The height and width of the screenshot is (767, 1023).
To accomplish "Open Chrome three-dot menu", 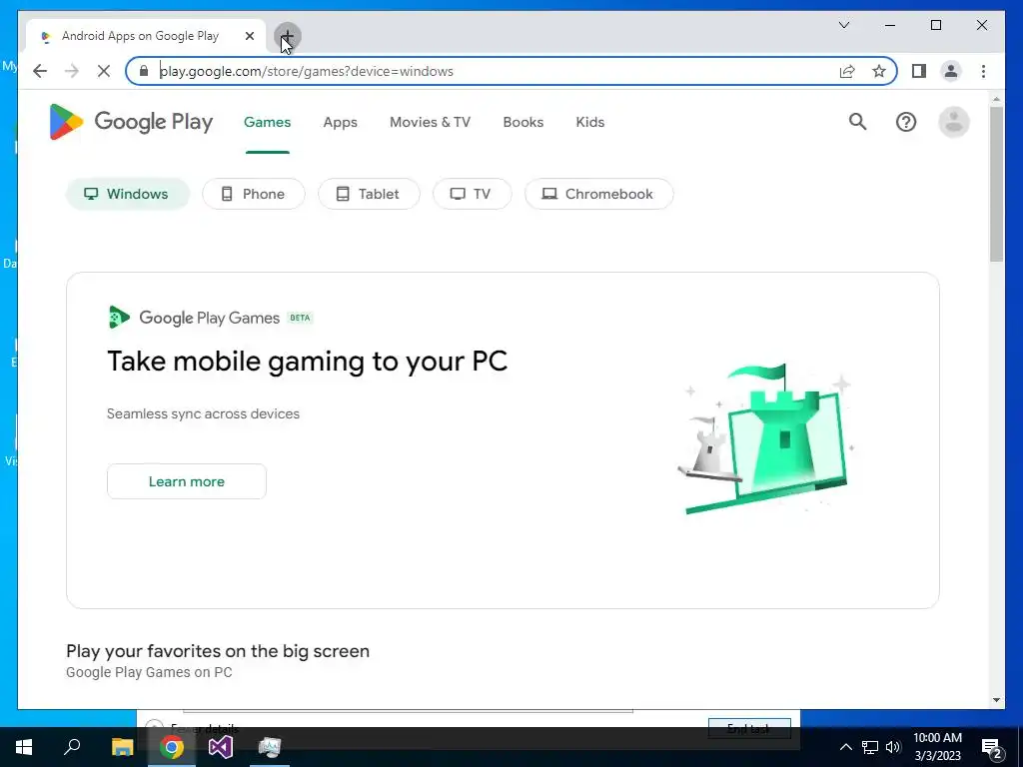I will point(983,71).
